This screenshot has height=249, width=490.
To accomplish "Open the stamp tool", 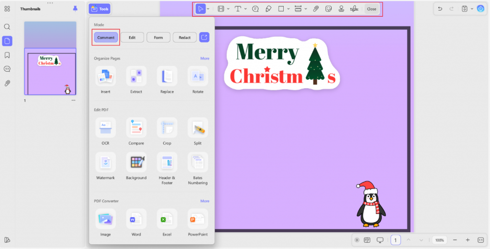I will (341, 9).
